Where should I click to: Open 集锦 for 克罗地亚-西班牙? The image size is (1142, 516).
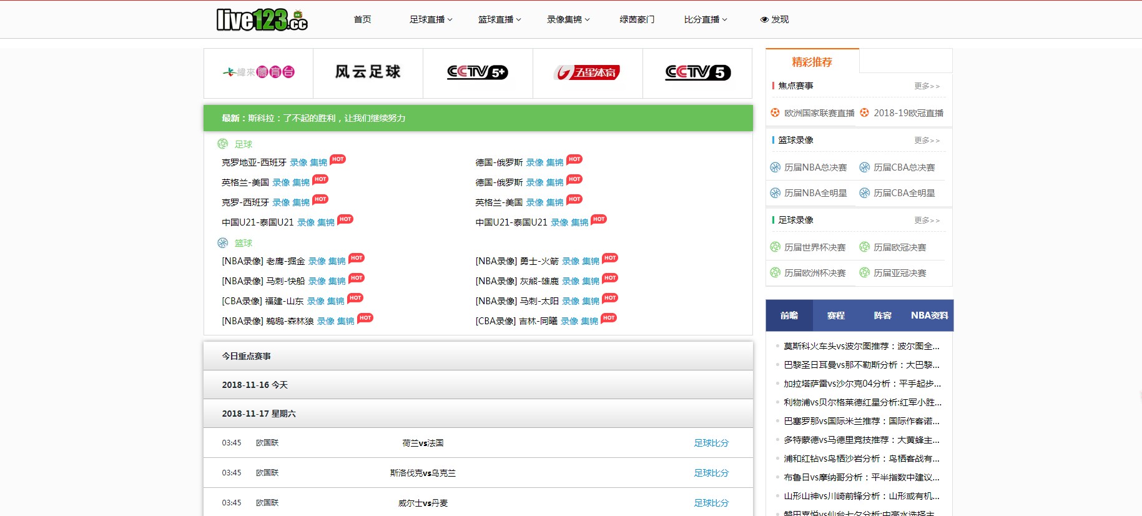point(318,162)
